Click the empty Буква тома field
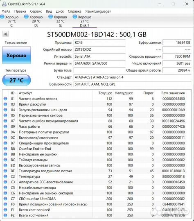 coord(99,70)
